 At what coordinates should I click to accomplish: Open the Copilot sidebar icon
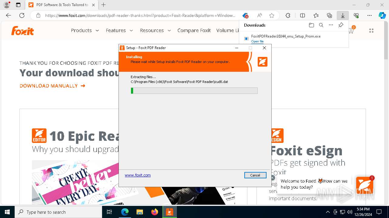point(382,15)
